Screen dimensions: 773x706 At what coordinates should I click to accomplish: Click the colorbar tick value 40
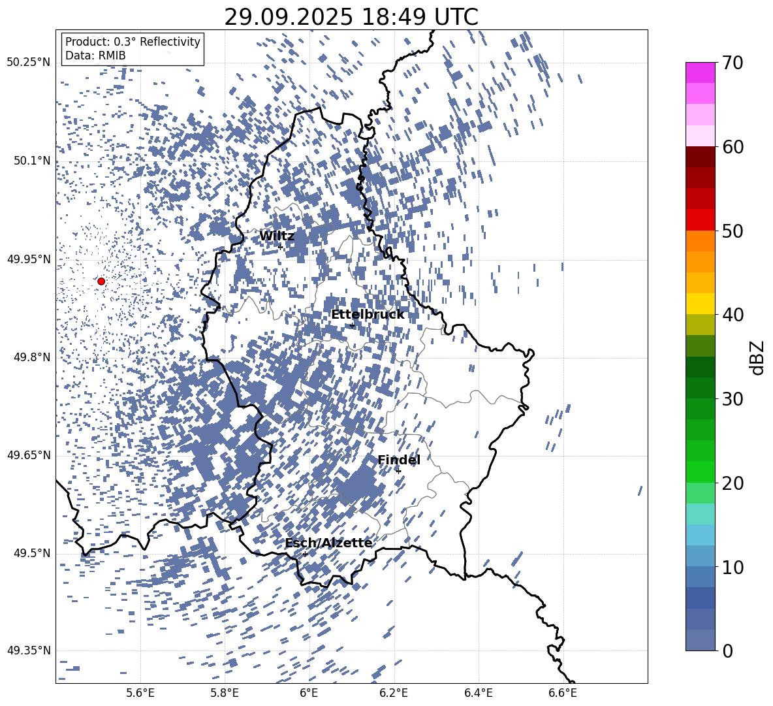click(x=733, y=315)
